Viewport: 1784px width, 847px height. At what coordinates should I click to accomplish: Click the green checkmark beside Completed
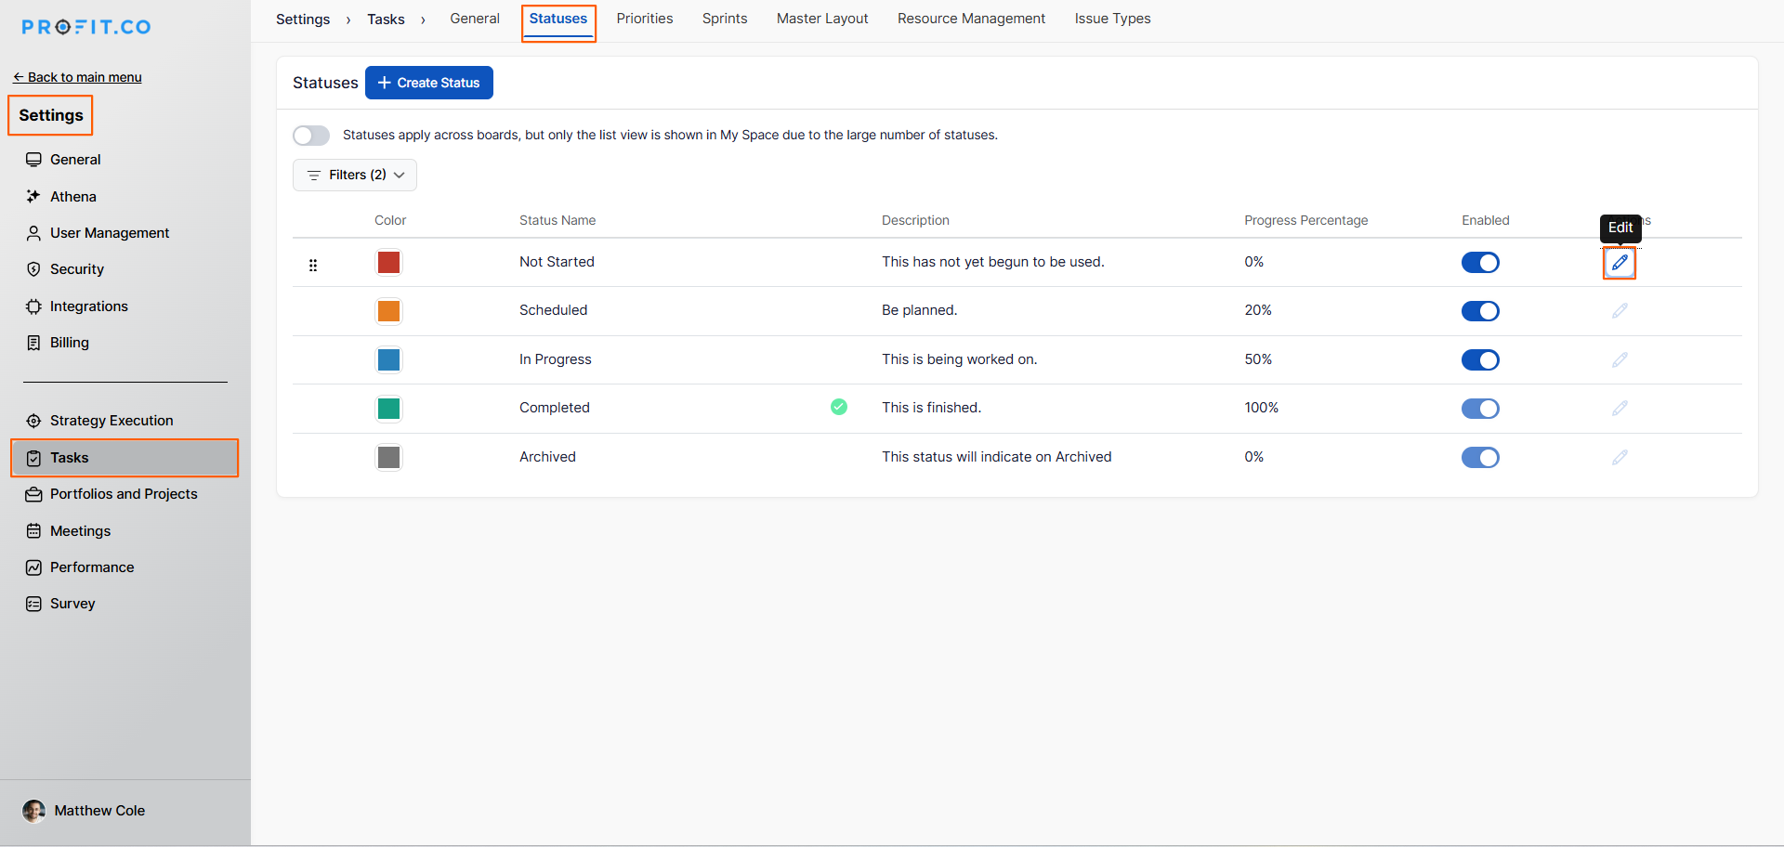pos(838,407)
